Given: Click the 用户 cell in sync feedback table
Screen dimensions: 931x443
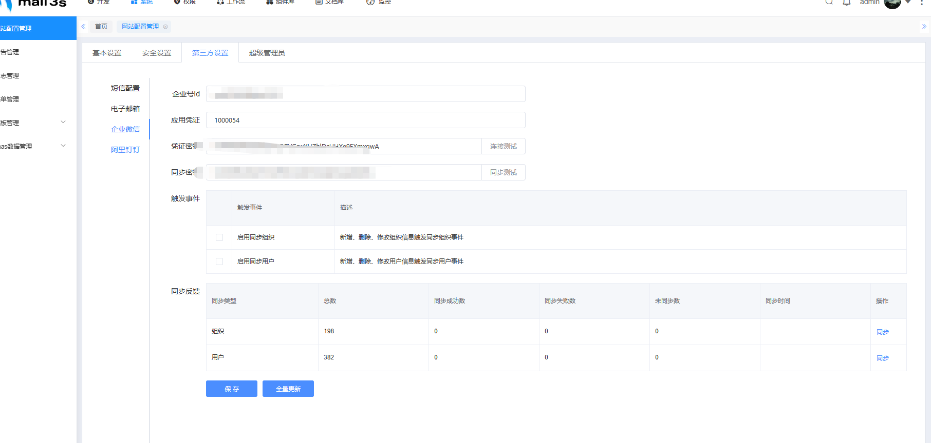Looking at the screenshot, I should [262, 357].
